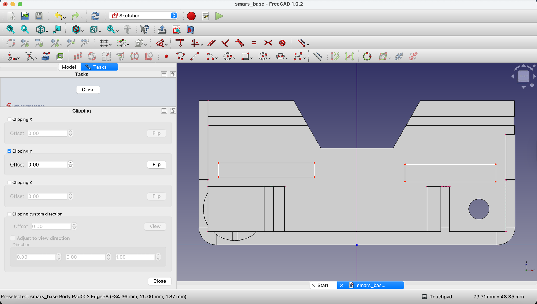Select the smars_bas... document tab

371,285
